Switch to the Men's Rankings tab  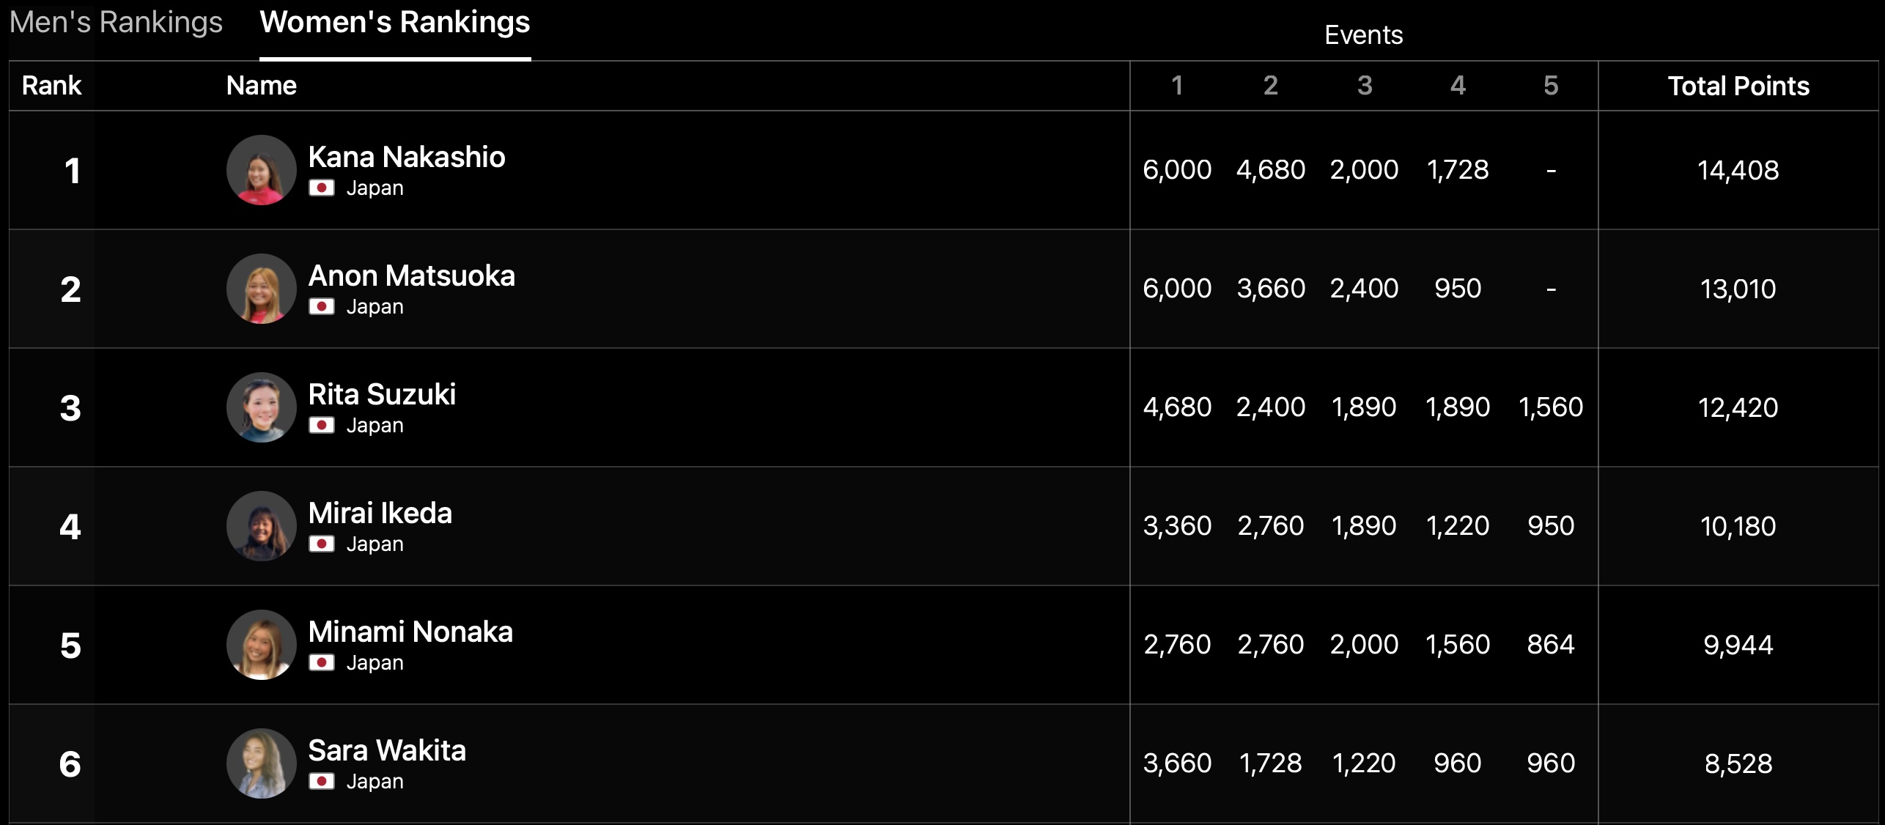tap(116, 23)
